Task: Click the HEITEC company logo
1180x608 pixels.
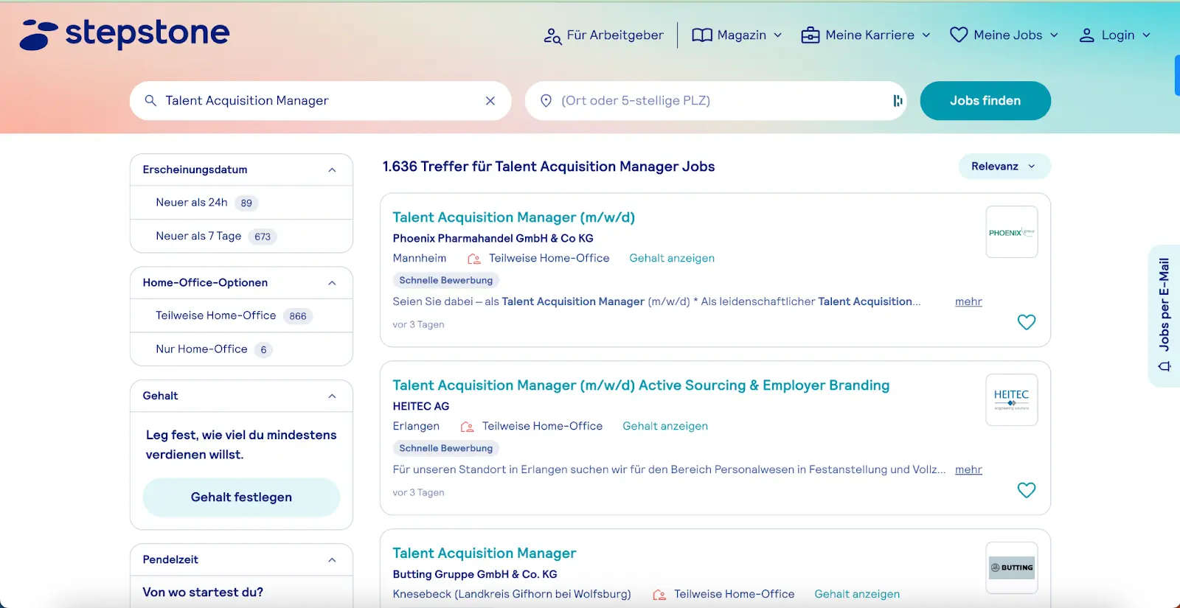Action: click(x=1012, y=400)
